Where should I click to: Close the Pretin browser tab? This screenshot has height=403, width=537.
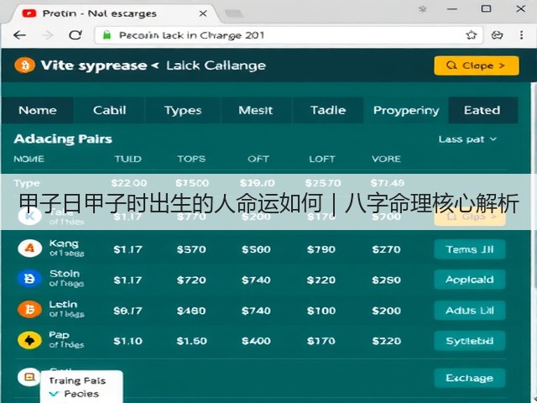[203, 13]
